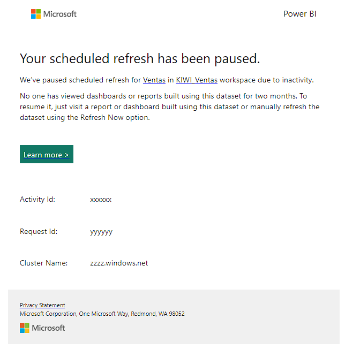Click the Learn more button
The height and width of the screenshot is (349, 345).
pos(47,154)
